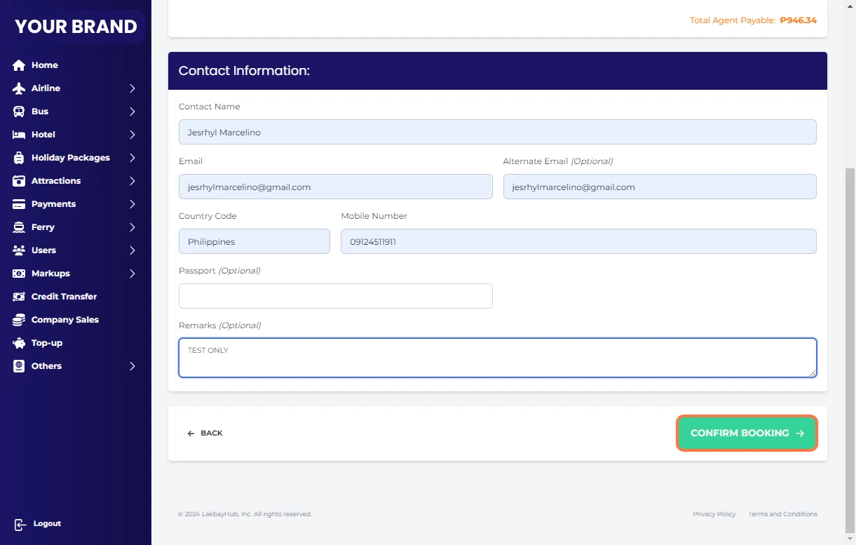
Task: Expand the Airline submenu chevron
Action: tap(132, 88)
